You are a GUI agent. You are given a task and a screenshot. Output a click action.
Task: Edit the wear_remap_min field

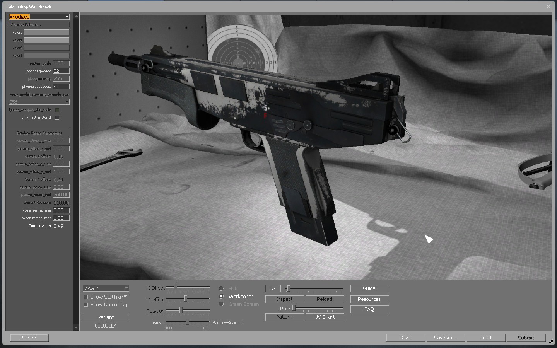click(61, 210)
